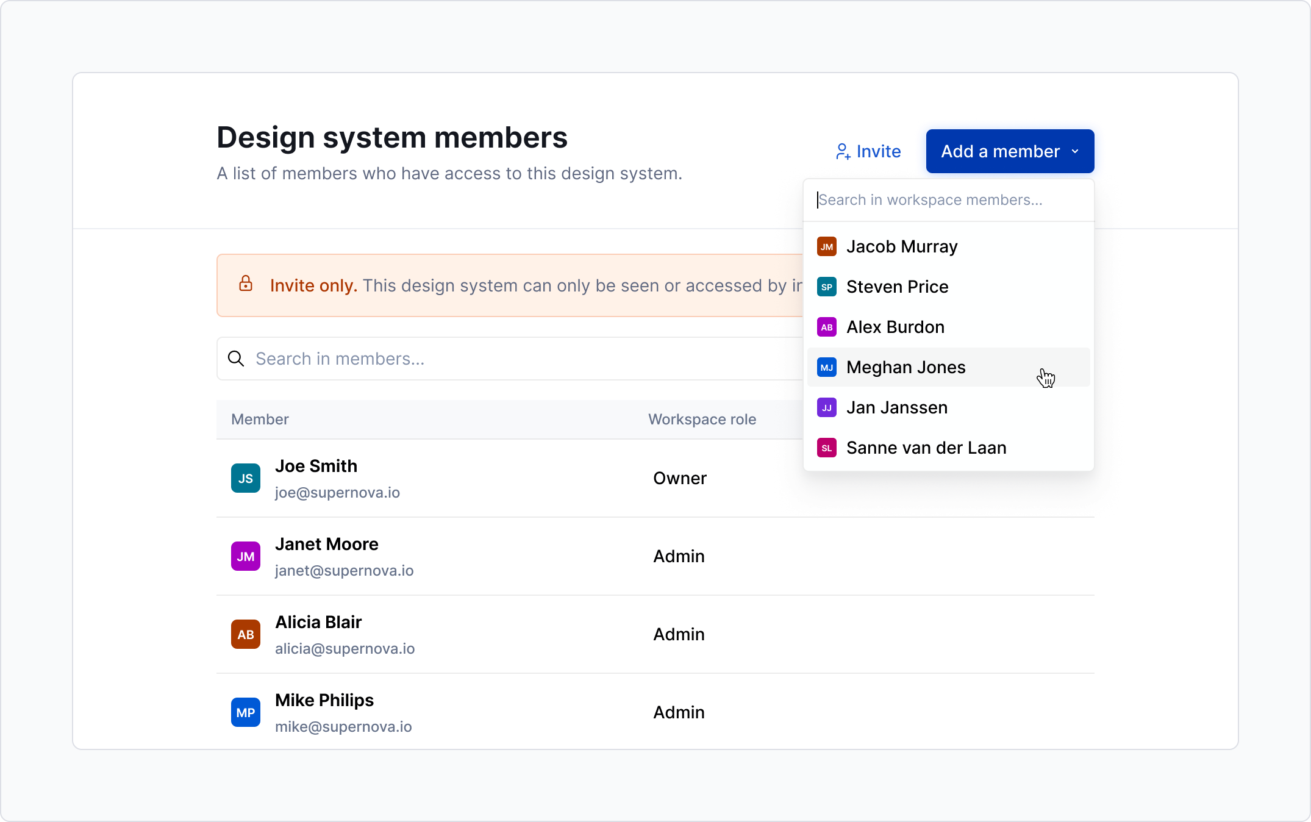The height and width of the screenshot is (822, 1311).
Task: Click the Workspace role column header
Action: pyautogui.click(x=702, y=420)
